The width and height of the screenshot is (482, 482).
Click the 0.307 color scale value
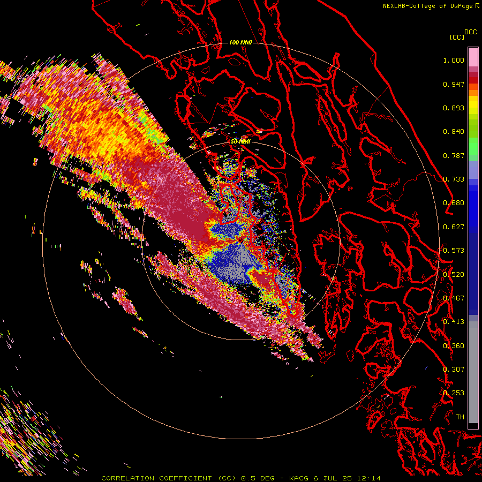point(454,370)
